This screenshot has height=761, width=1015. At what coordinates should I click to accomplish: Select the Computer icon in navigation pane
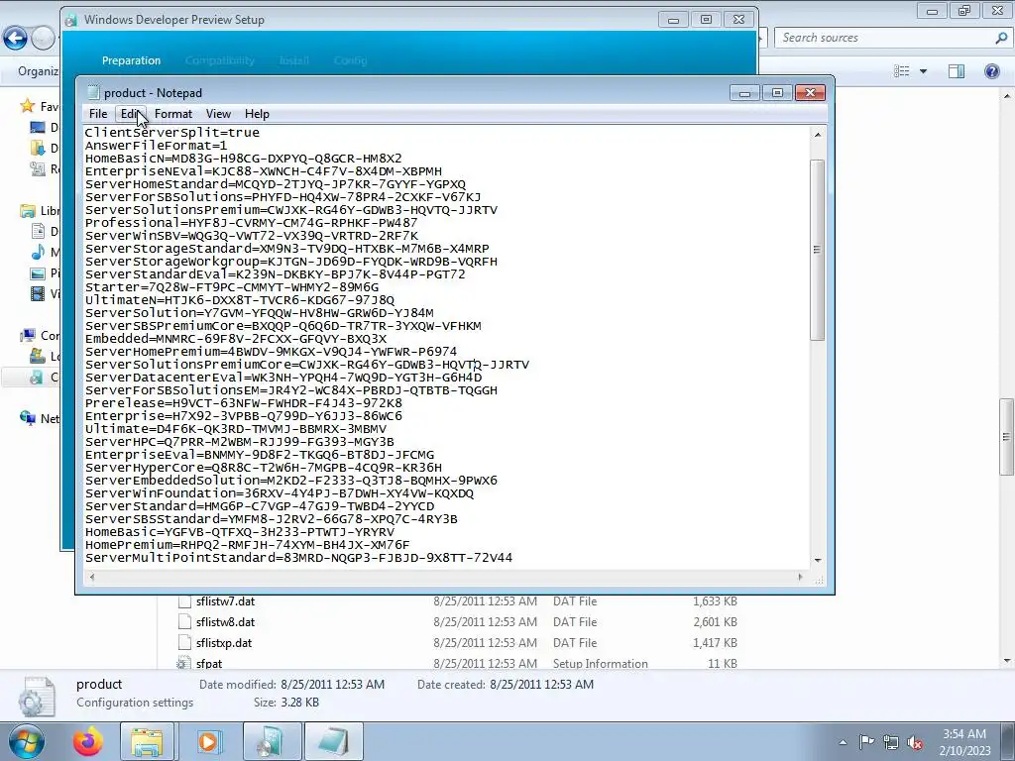(x=27, y=335)
